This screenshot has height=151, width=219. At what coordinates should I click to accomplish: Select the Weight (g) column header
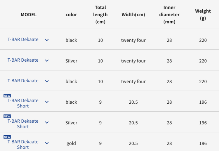pyautogui.click(x=203, y=15)
